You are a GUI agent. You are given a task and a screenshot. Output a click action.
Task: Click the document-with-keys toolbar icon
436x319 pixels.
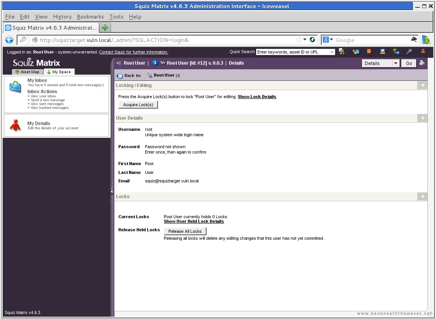pos(342,52)
